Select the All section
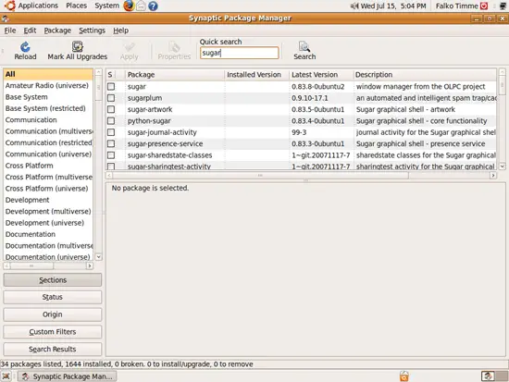This screenshot has width=509, height=382. pos(48,74)
